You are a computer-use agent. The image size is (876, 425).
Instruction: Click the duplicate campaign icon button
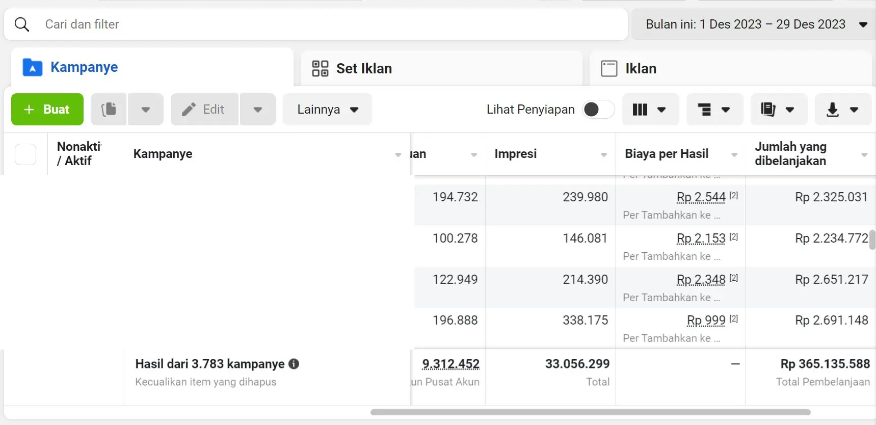[109, 109]
